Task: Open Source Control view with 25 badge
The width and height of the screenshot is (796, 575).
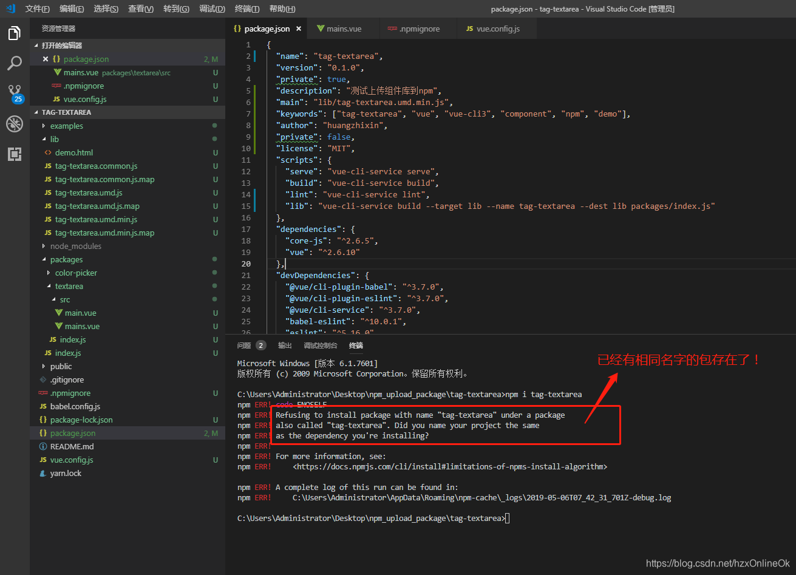Action: click(15, 94)
